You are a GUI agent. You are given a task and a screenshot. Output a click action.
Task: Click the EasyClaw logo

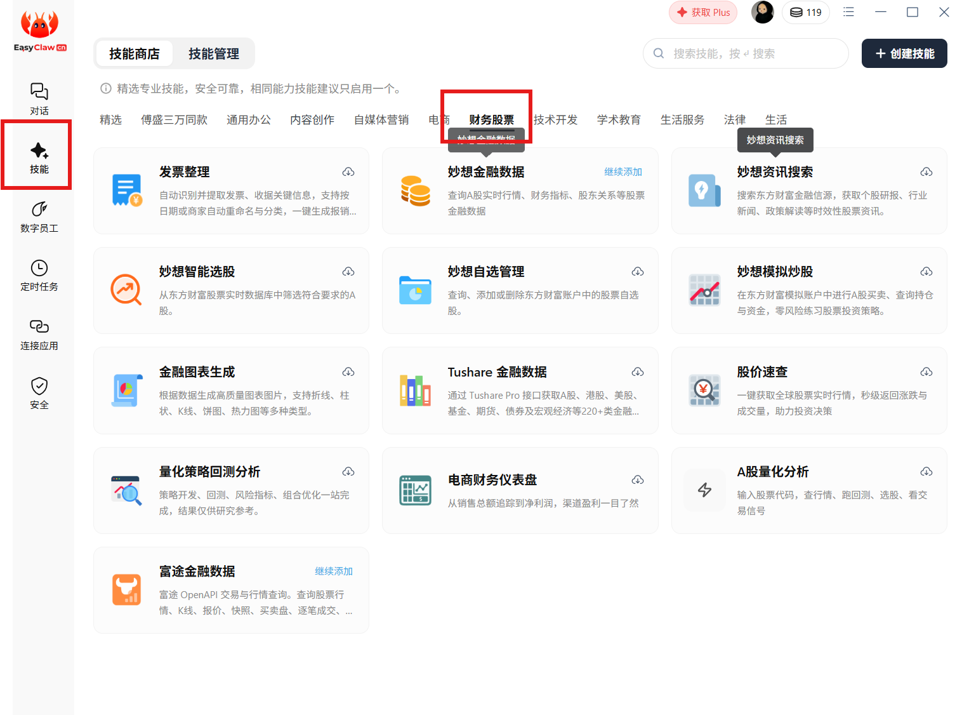pos(39,31)
